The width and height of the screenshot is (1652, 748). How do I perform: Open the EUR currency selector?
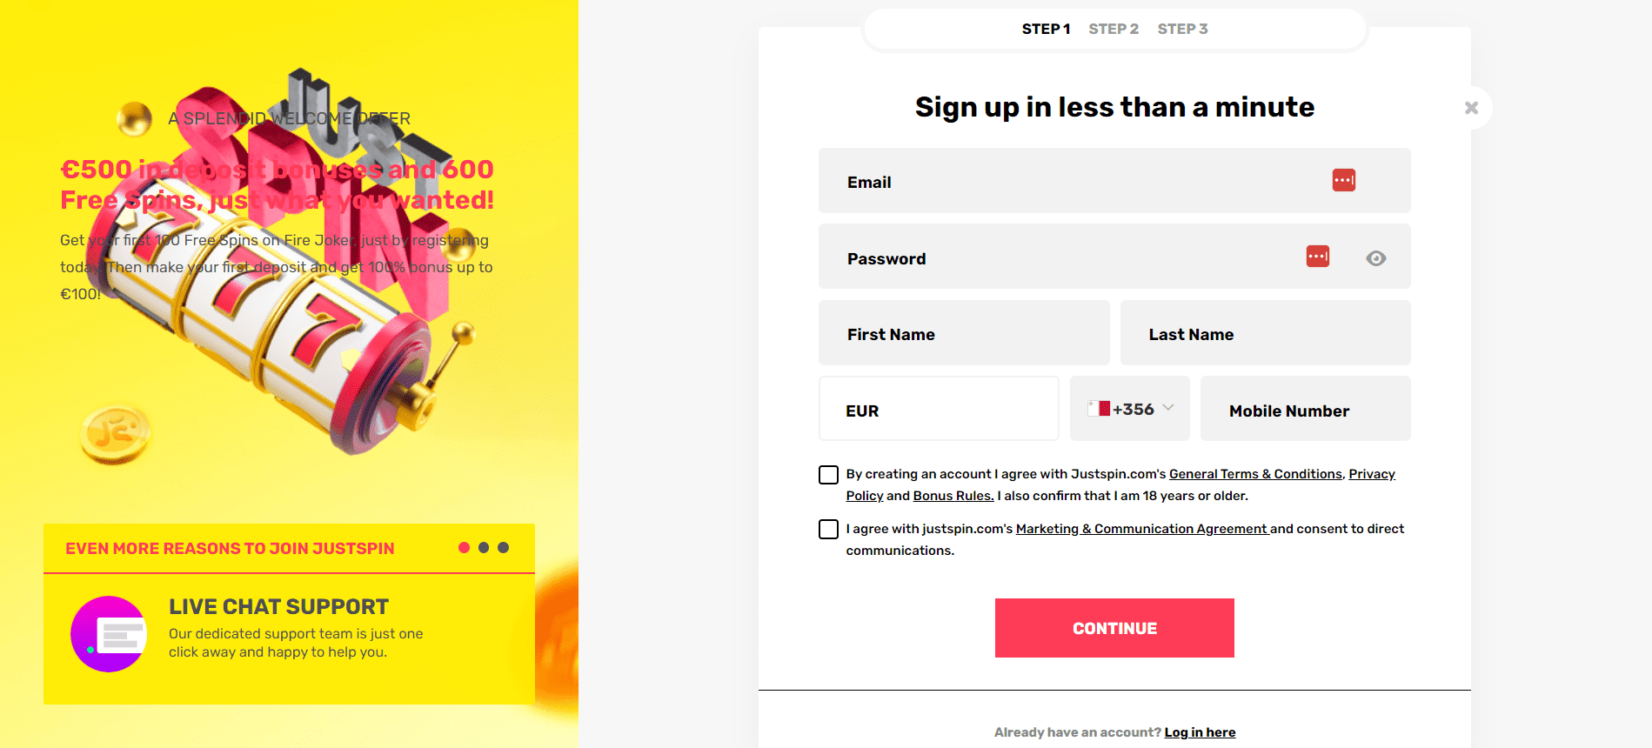[x=939, y=409]
